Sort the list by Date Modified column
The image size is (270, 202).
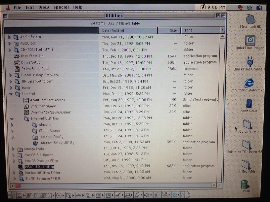click(x=128, y=30)
